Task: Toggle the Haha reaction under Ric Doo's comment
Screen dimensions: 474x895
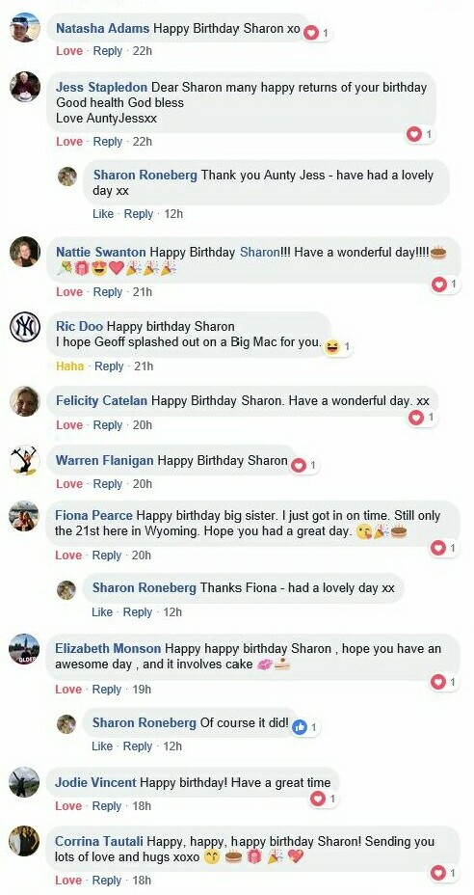Action: [70, 366]
